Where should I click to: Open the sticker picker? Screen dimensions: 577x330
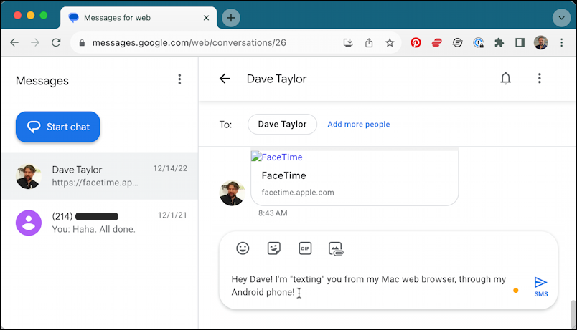pos(273,248)
